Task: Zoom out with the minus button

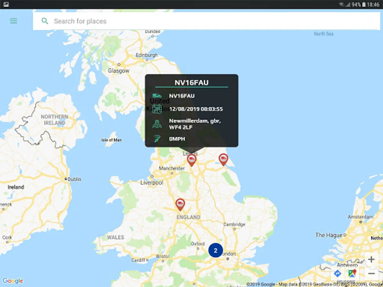Action: 371,274
